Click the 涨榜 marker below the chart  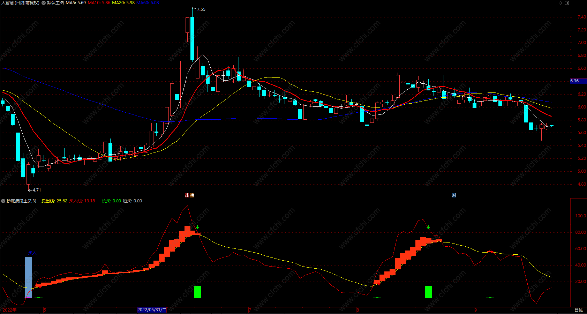click(x=189, y=195)
